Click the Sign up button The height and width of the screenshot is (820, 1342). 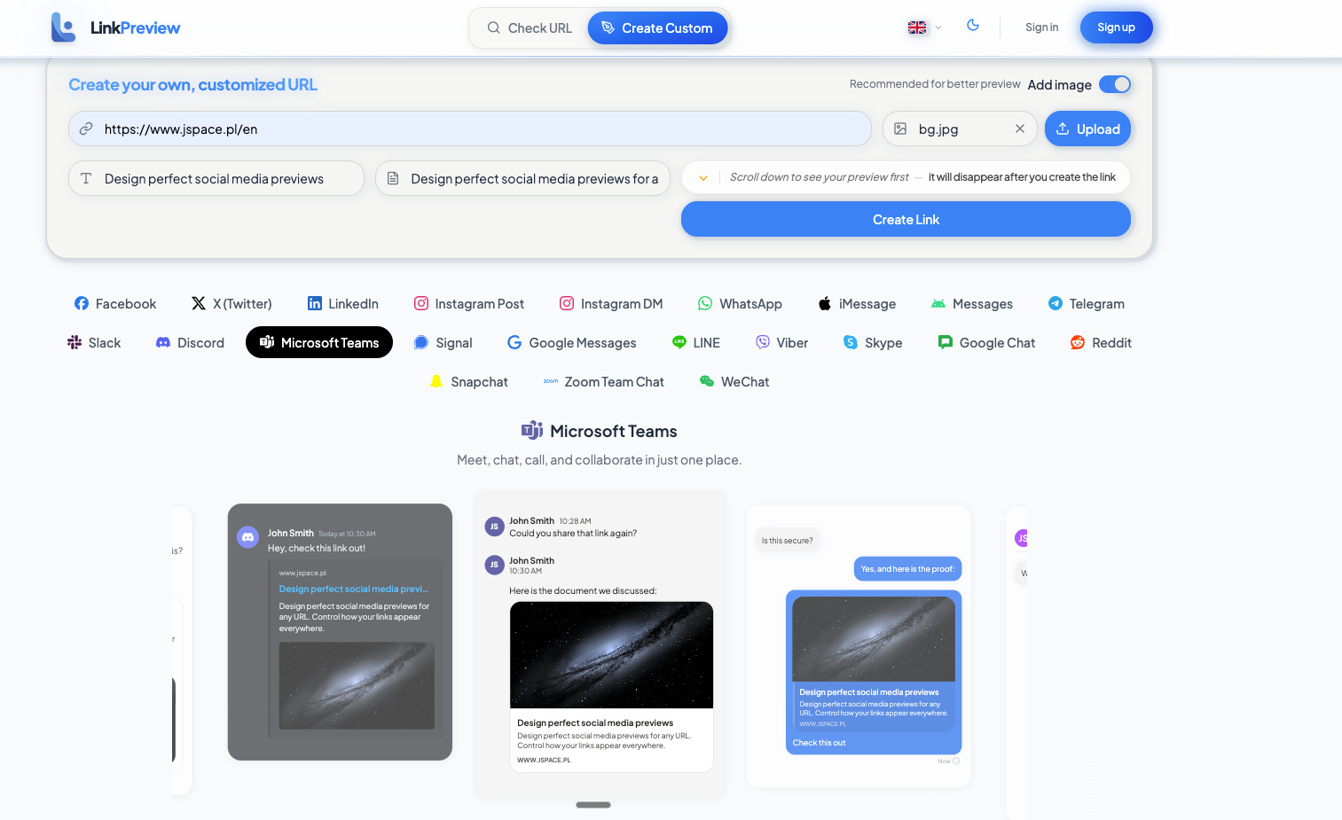click(1116, 27)
